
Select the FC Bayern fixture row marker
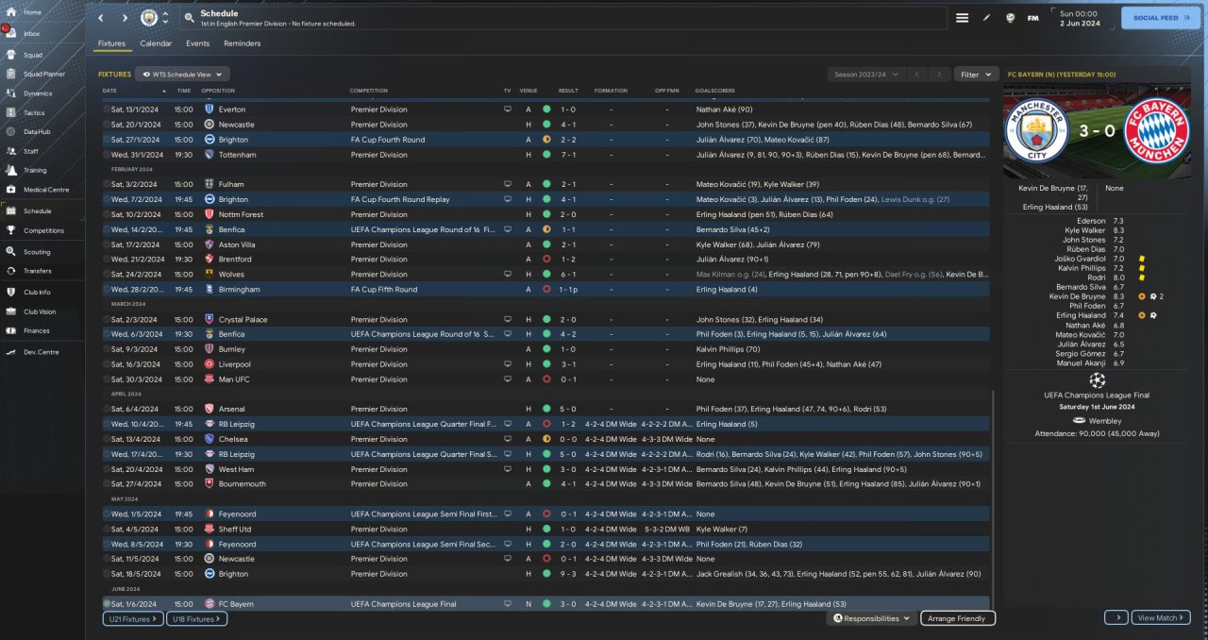click(x=107, y=604)
